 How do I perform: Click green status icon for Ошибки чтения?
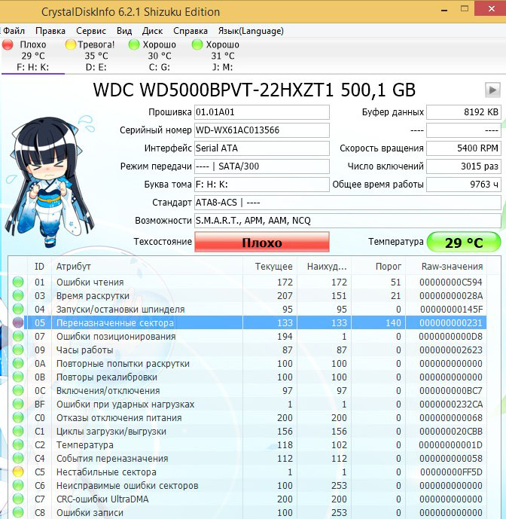click(x=18, y=282)
